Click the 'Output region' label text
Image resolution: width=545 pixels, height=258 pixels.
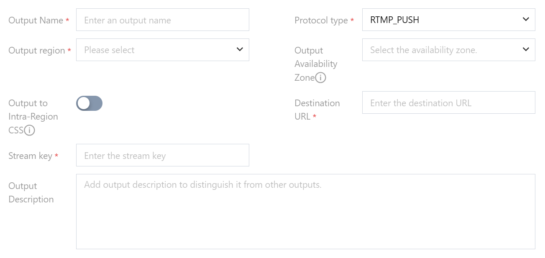pyautogui.click(x=36, y=51)
